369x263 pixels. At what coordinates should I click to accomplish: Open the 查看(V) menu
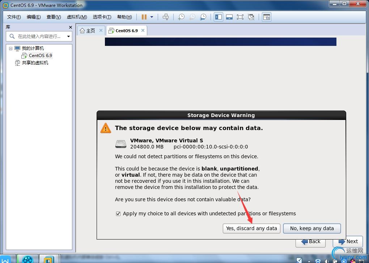pos(54,17)
